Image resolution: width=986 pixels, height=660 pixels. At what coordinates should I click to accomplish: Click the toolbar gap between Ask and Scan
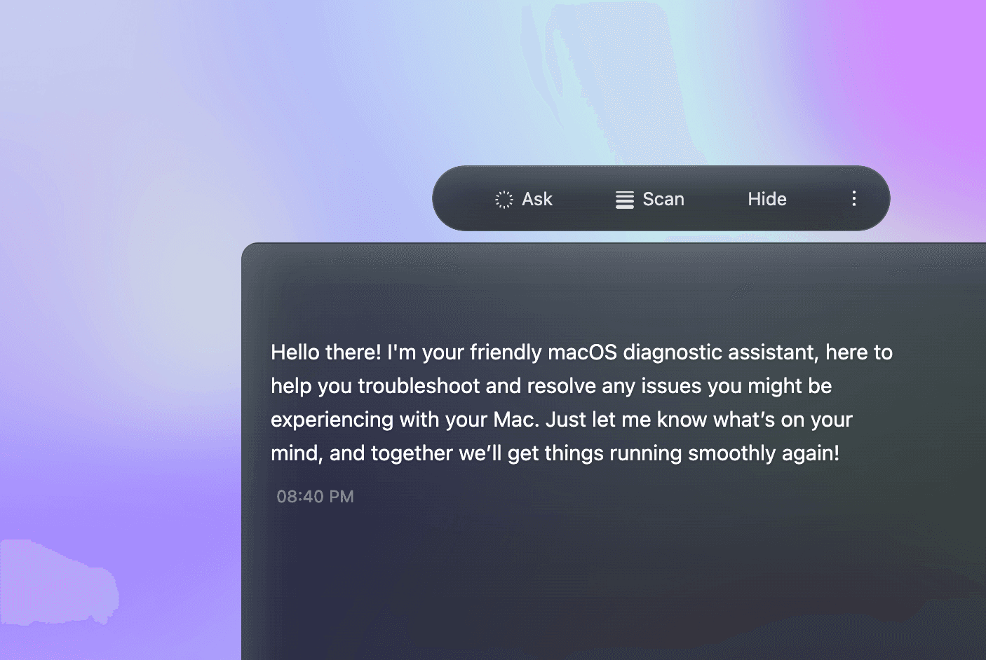pos(583,200)
